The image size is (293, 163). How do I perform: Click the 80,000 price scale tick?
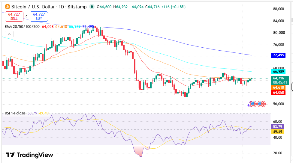pos(279,33)
